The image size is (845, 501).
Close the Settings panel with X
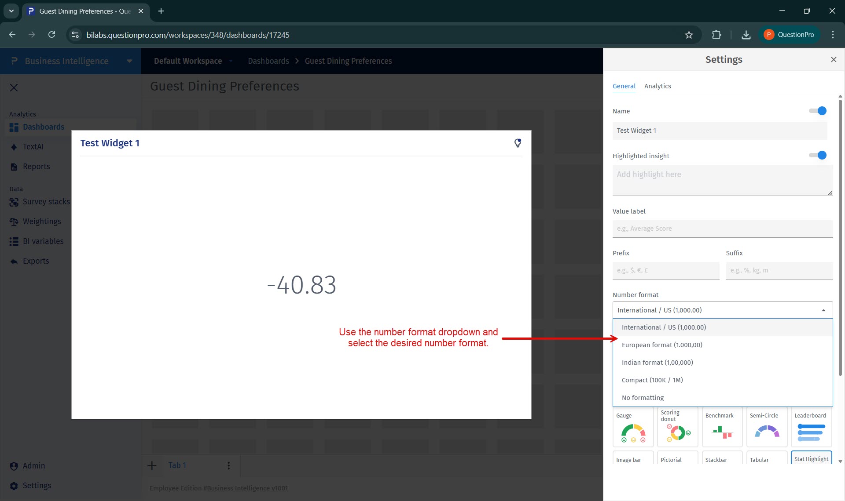click(833, 59)
